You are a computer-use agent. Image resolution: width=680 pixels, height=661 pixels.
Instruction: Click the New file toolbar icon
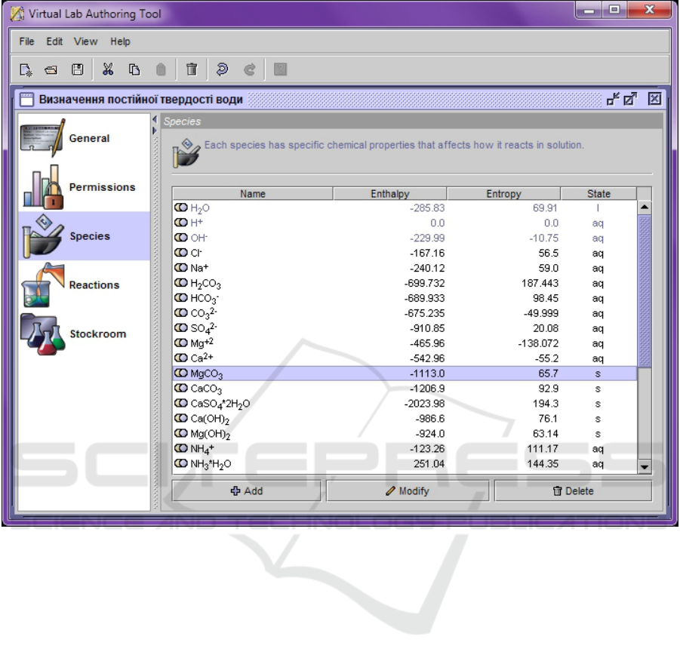click(26, 70)
